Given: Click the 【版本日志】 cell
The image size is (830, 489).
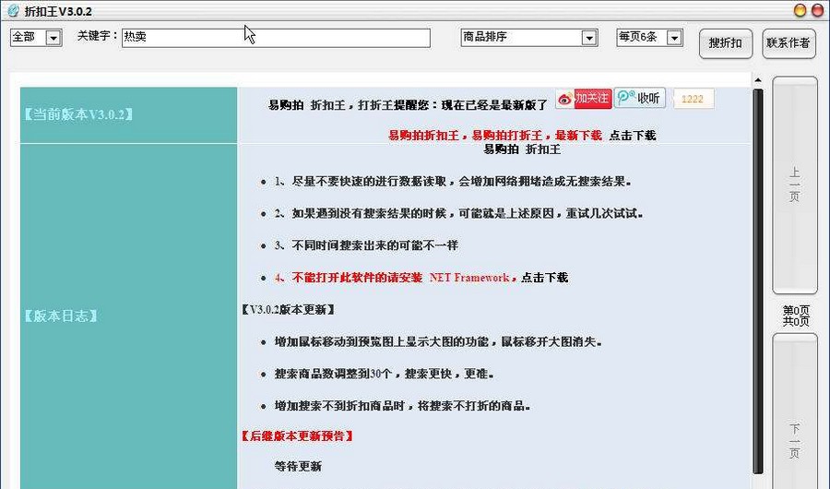Looking at the screenshot, I should [x=128, y=316].
